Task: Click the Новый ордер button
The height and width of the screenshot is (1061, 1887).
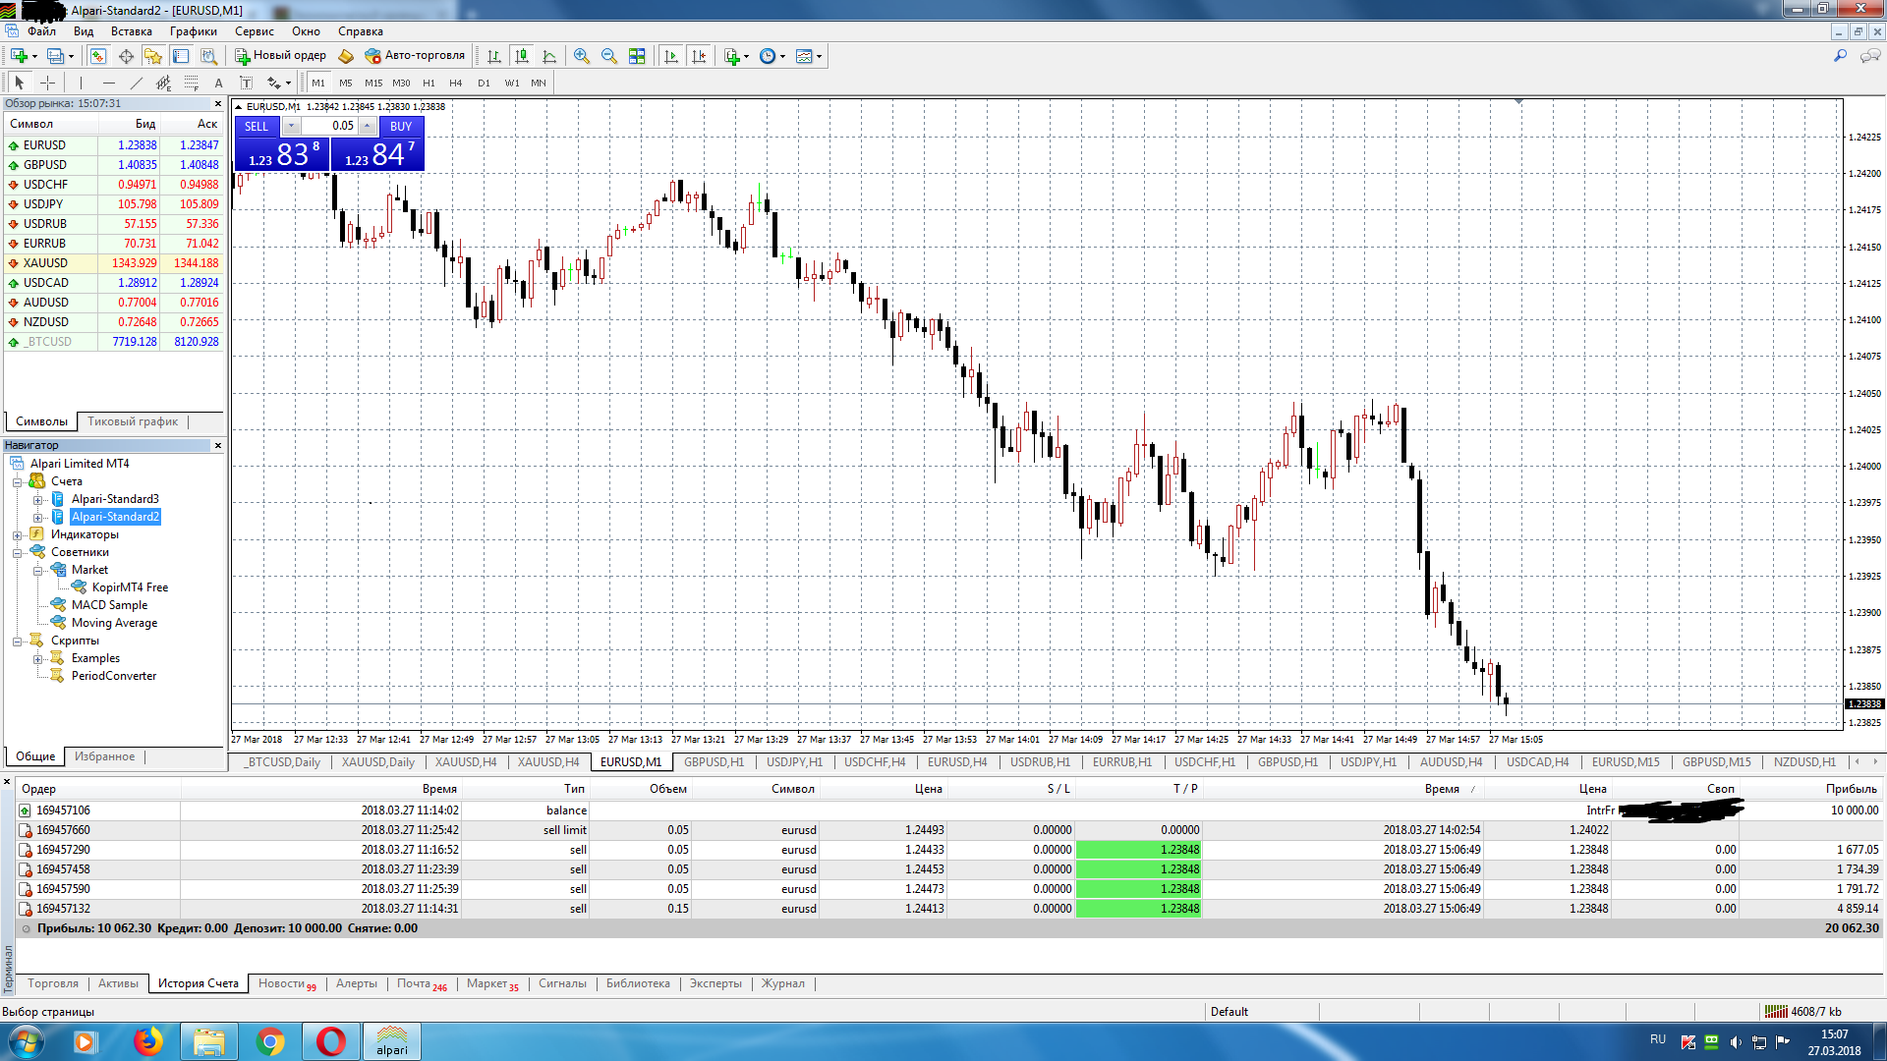Action: [280, 56]
